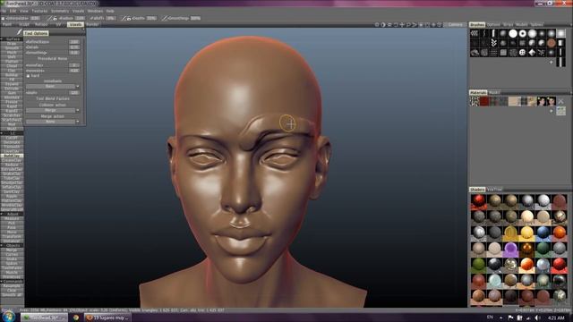
Task: Open the Options tab beside Brushes
Action: pos(493,24)
